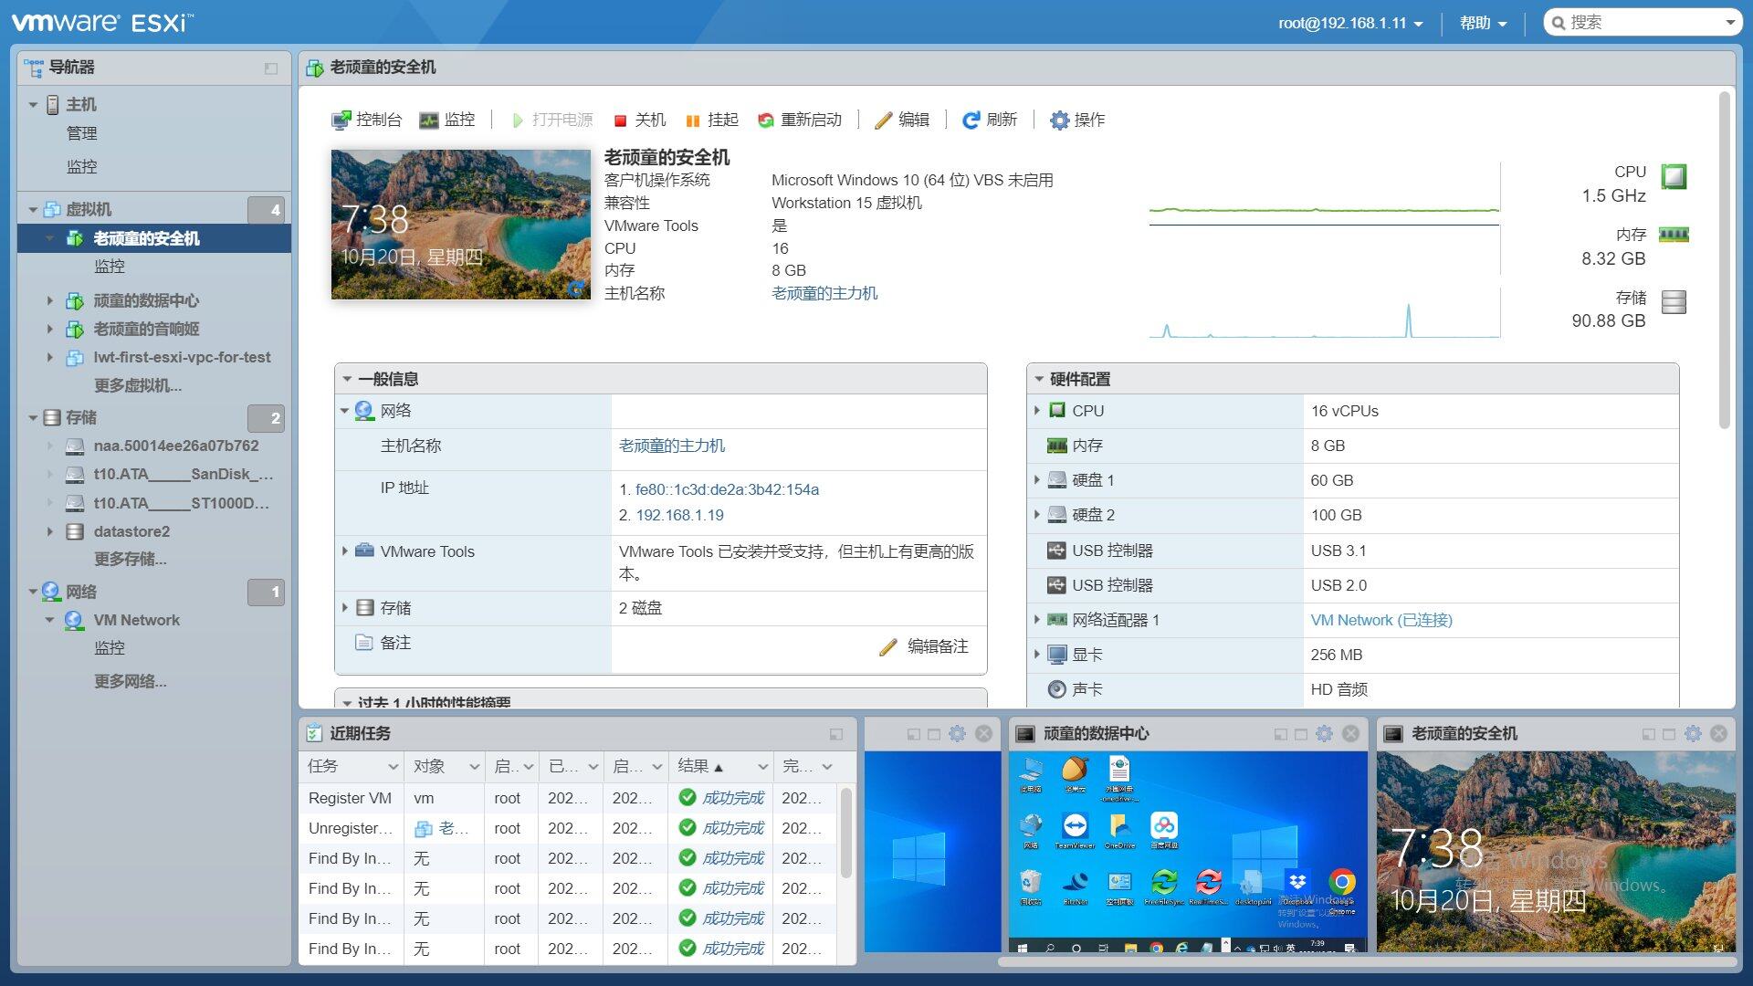Click the red 关机 power off button
This screenshot has height=986, width=1753.
[639, 120]
